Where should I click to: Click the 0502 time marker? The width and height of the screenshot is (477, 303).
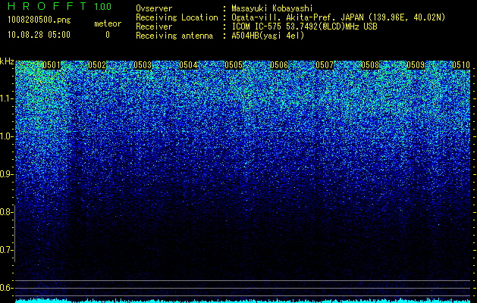coord(97,65)
